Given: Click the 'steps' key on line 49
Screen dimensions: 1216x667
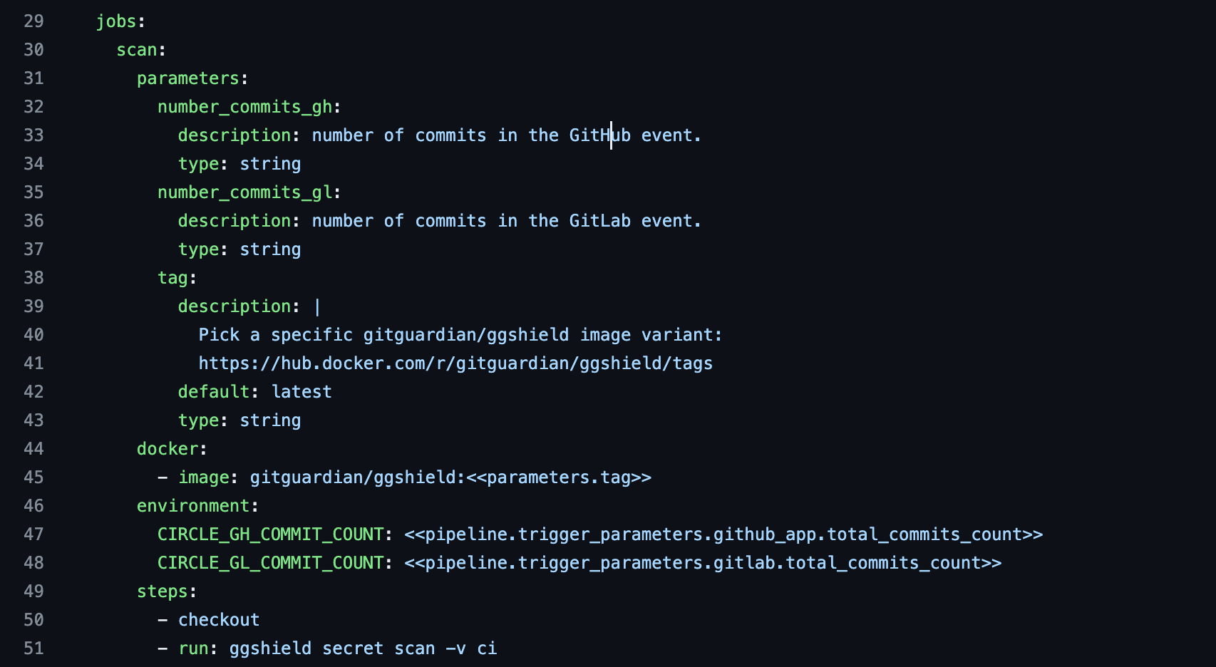Looking at the screenshot, I should click(x=163, y=591).
